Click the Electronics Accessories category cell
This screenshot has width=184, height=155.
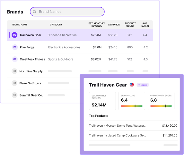pyautogui.click(x=64, y=47)
